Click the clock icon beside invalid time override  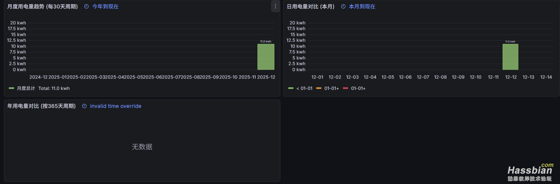(84, 106)
